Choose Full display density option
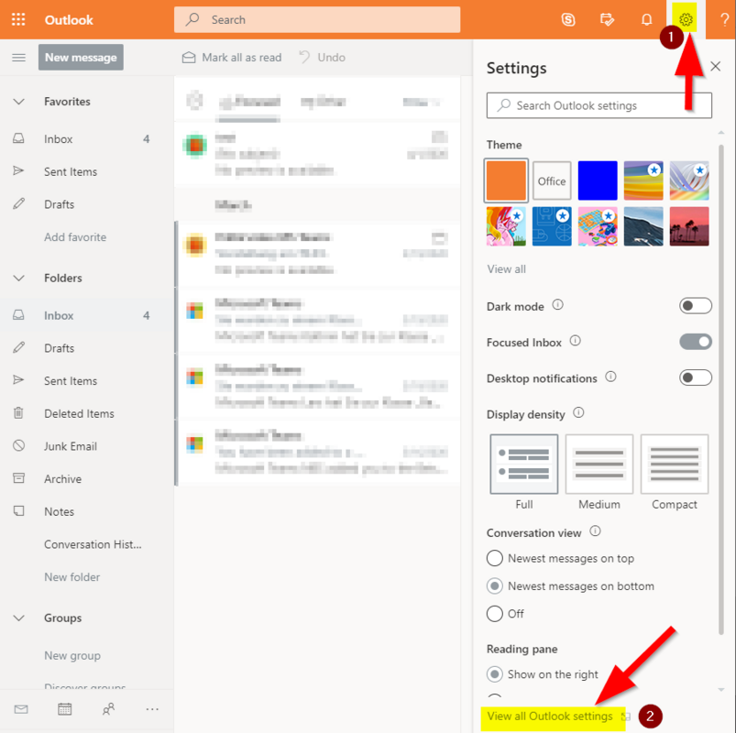The width and height of the screenshot is (736, 733). point(524,464)
